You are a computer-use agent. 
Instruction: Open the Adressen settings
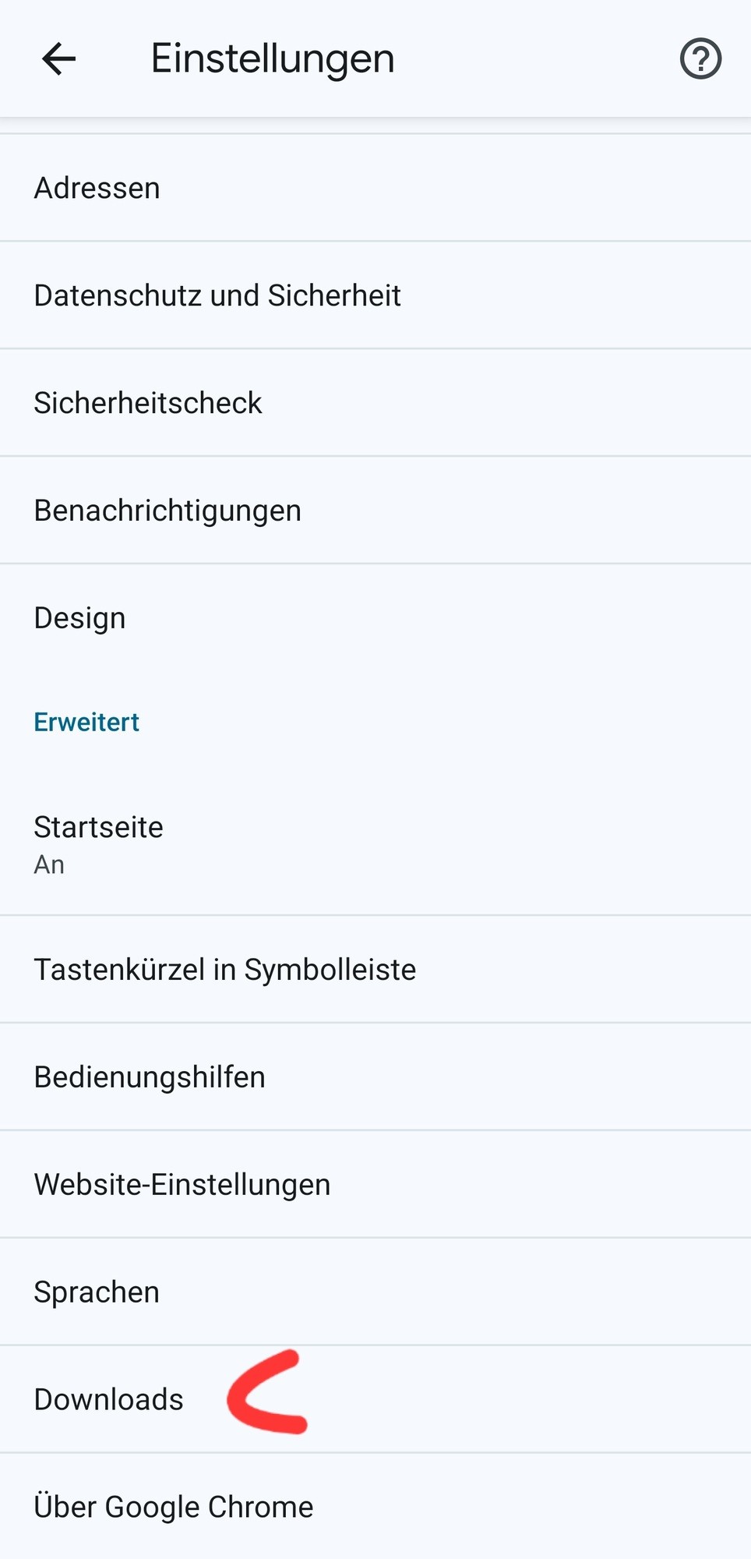coord(375,188)
